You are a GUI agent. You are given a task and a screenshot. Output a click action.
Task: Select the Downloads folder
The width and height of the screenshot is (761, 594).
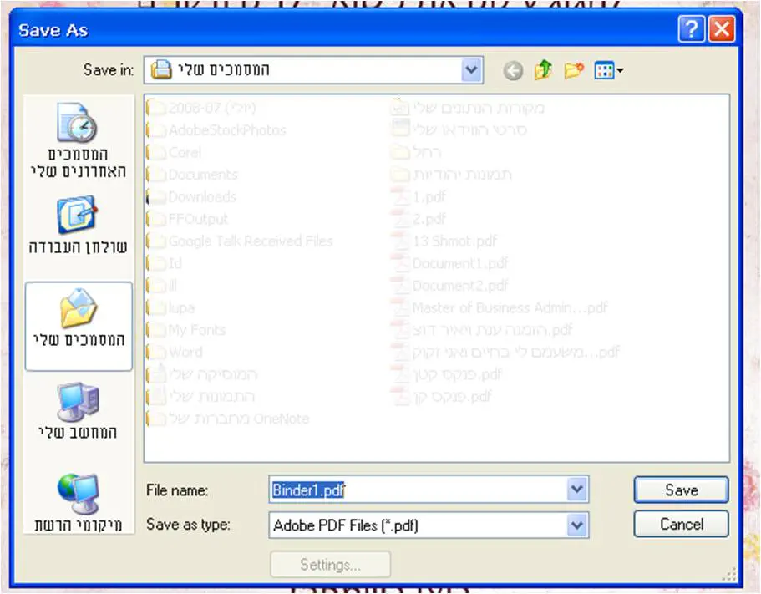201,197
